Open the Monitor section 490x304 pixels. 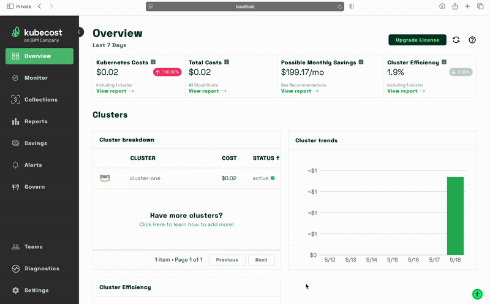pos(39,78)
